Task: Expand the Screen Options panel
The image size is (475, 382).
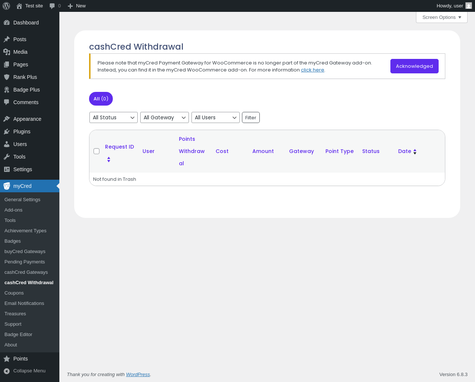Action: pos(442,17)
